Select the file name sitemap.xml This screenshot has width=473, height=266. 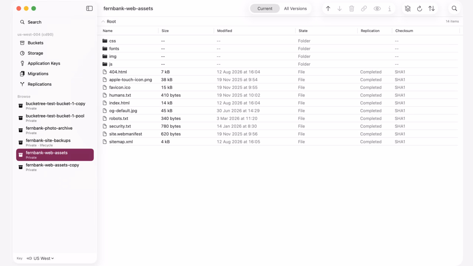[121, 142]
